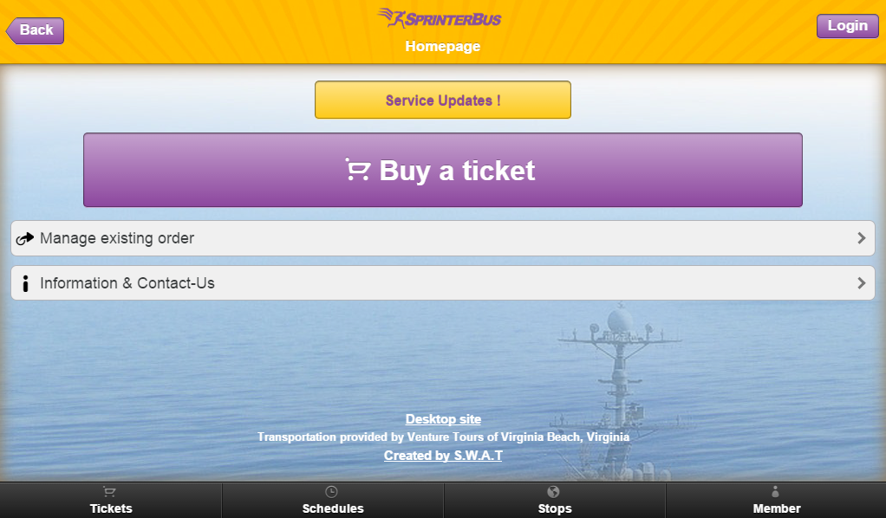This screenshot has height=518, width=886.
Task: Open the Stops tab
Action: click(x=555, y=501)
